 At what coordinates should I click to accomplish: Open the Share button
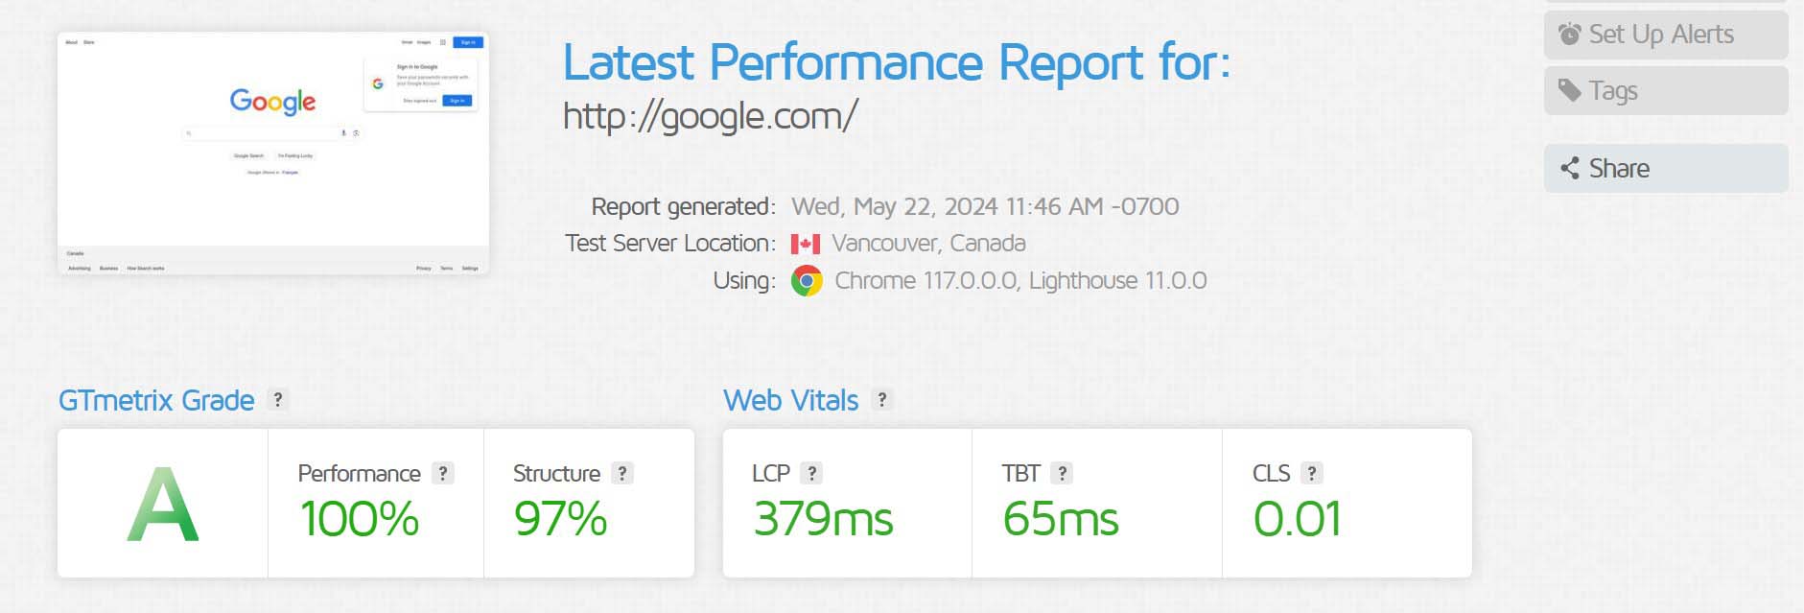coord(1666,169)
